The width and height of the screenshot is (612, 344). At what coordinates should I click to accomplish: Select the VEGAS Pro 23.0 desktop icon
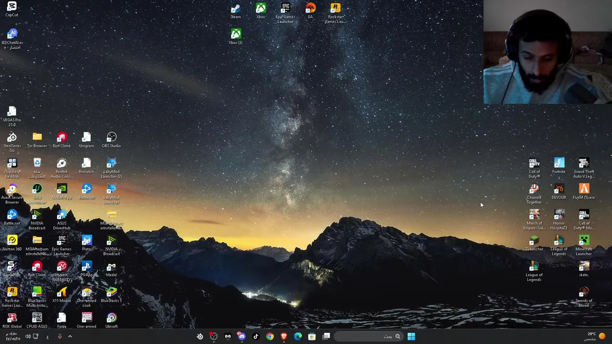12,116
